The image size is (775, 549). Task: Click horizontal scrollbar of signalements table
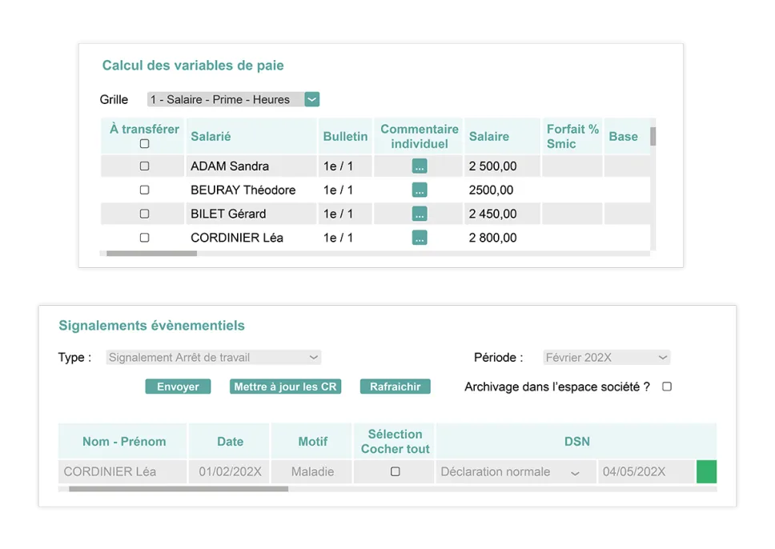click(179, 489)
